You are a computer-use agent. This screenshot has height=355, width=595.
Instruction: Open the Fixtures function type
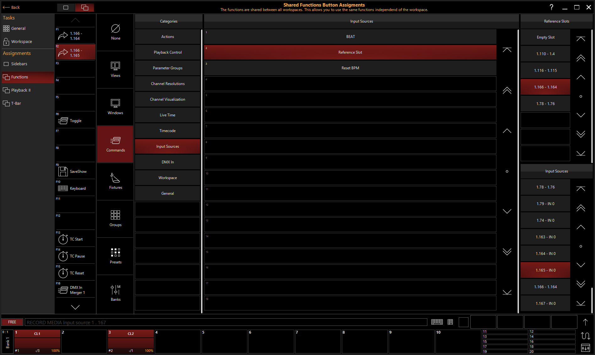pos(115,181)
